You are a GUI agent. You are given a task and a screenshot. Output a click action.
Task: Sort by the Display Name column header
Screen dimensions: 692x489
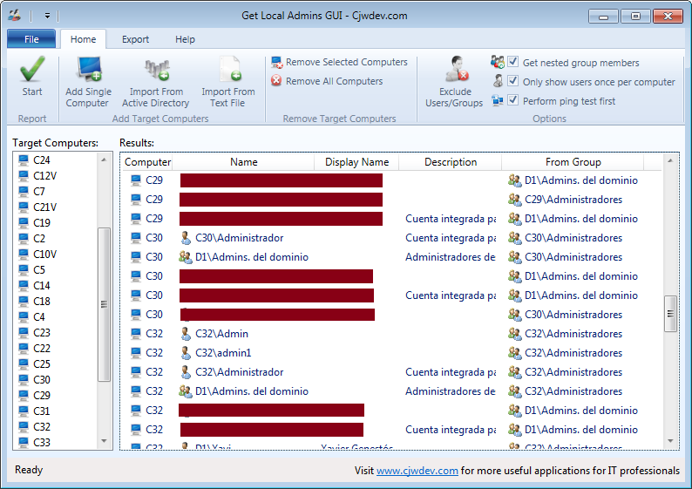356,162
